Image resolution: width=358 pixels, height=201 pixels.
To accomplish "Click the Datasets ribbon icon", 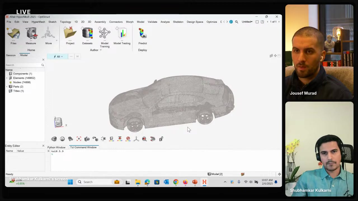I will 87,34.
